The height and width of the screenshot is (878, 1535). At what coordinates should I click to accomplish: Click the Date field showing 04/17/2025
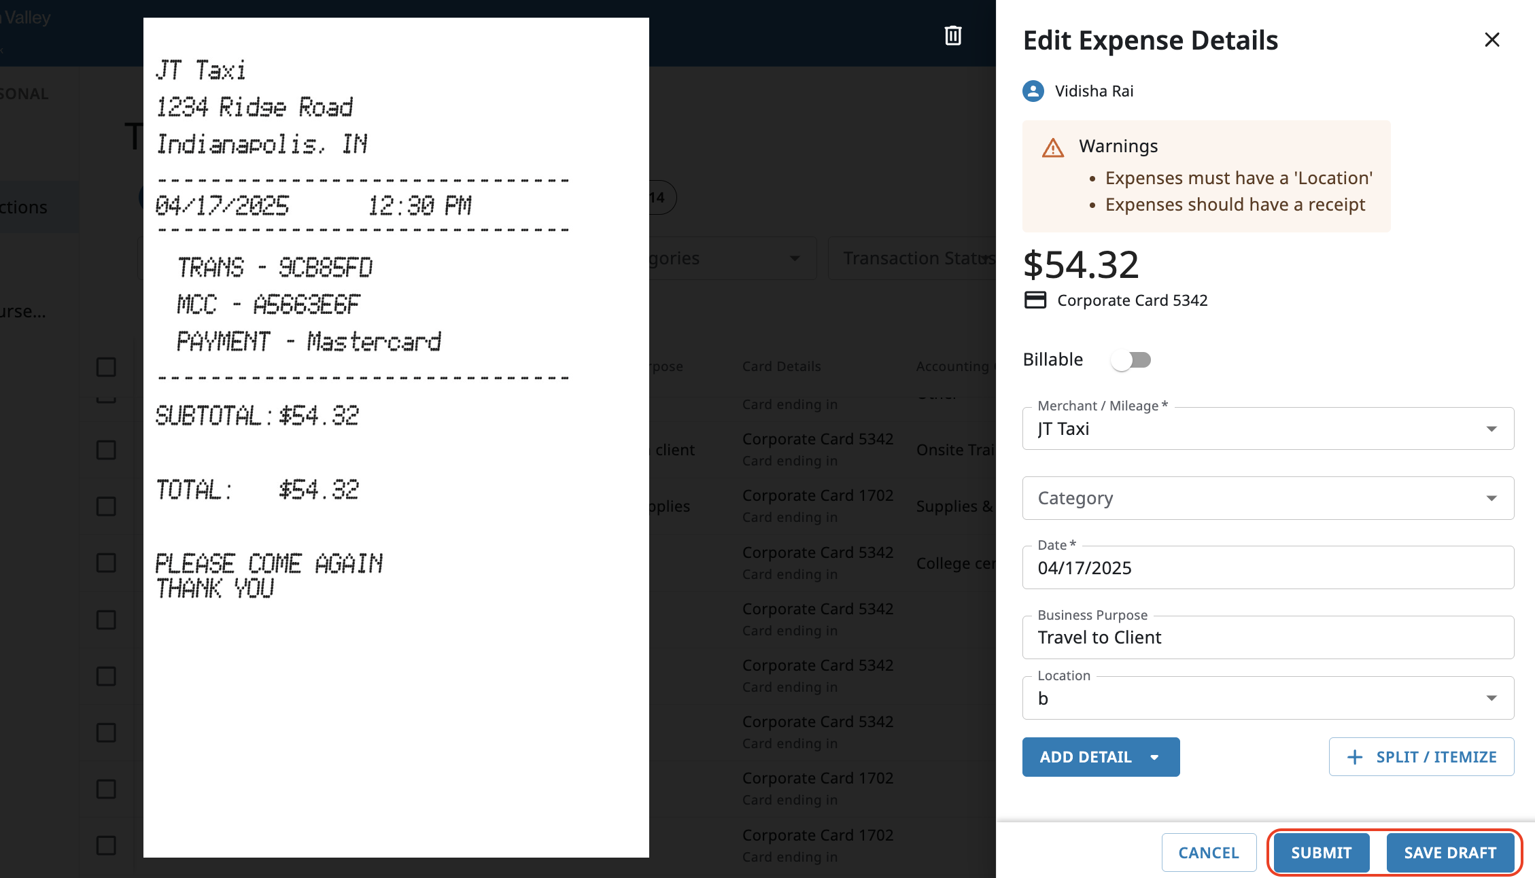1268,568
